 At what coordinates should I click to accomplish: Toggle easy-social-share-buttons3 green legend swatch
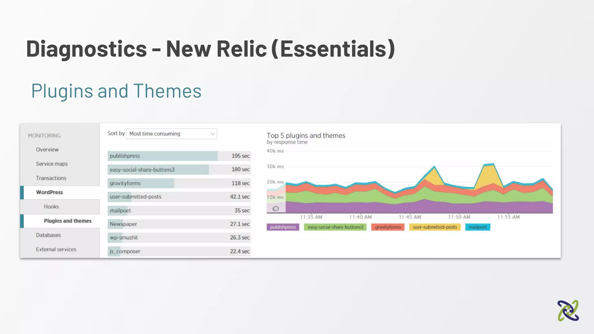(335, 227)
